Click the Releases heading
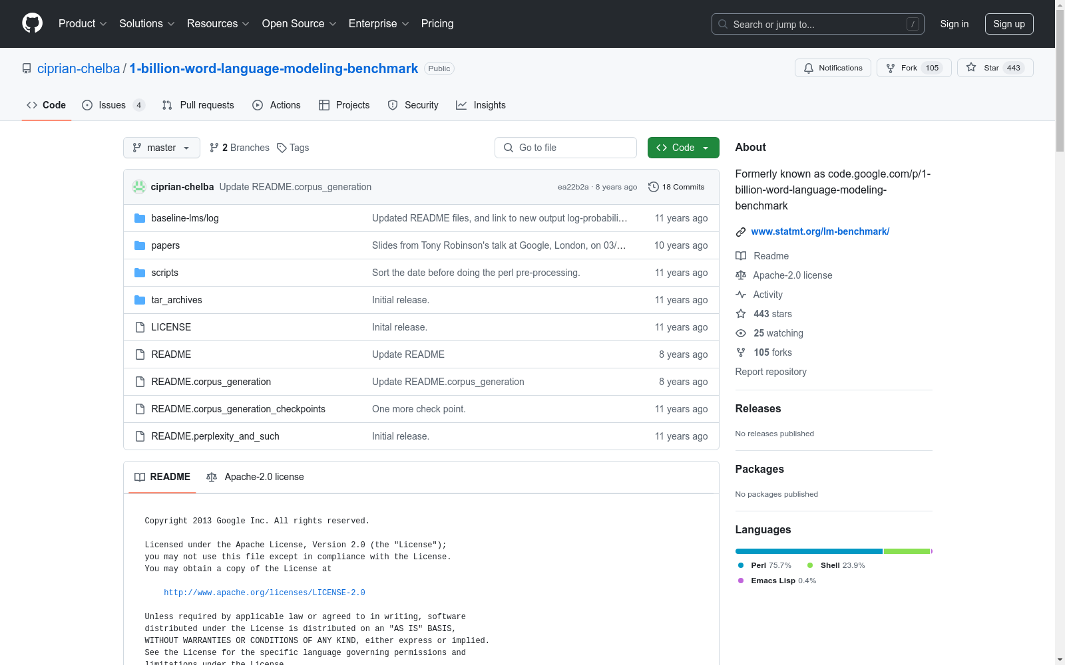The height and width of the screenshot is (665, 1065). tap(758, 408)
